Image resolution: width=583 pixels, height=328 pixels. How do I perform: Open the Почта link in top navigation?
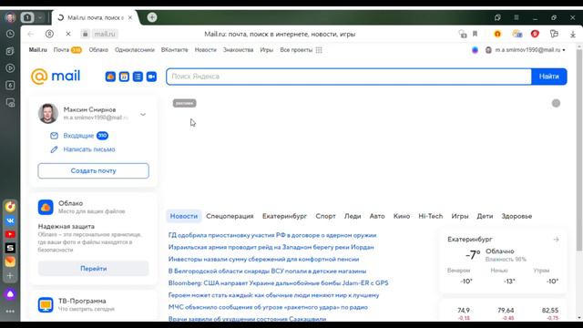point(61,50)
